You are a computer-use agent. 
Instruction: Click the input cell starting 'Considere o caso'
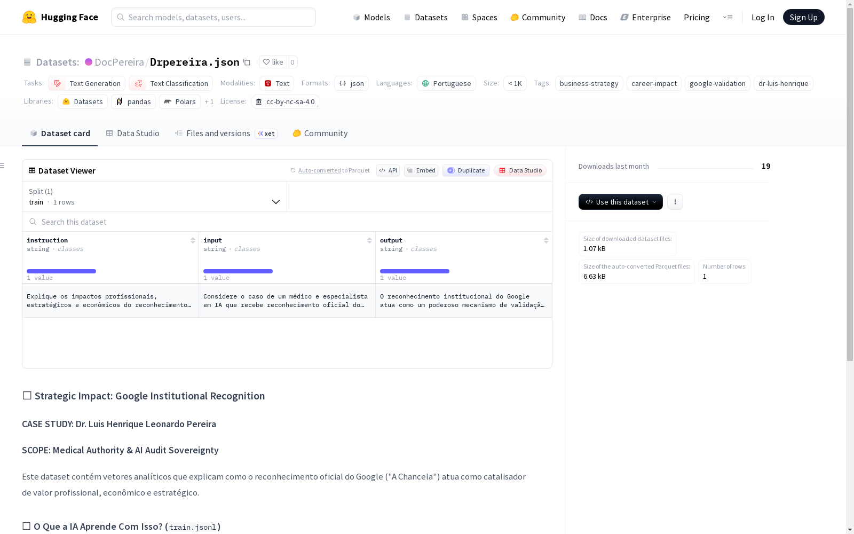[287, 301]
